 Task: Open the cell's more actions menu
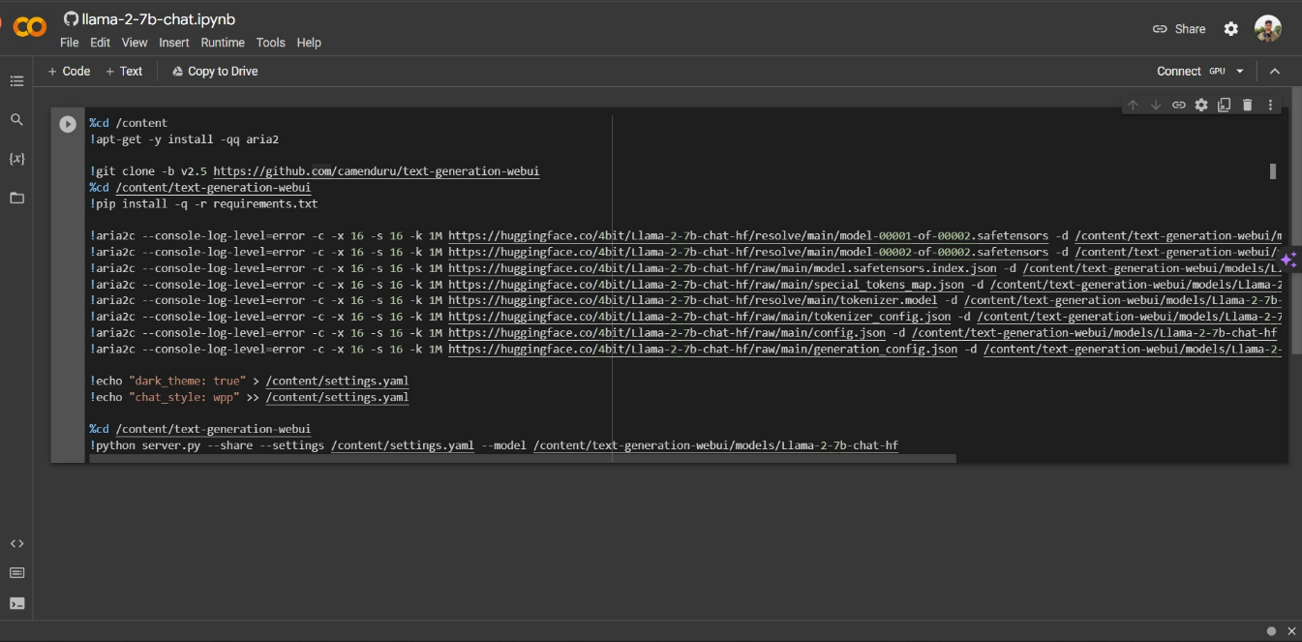pos(1270,104)
